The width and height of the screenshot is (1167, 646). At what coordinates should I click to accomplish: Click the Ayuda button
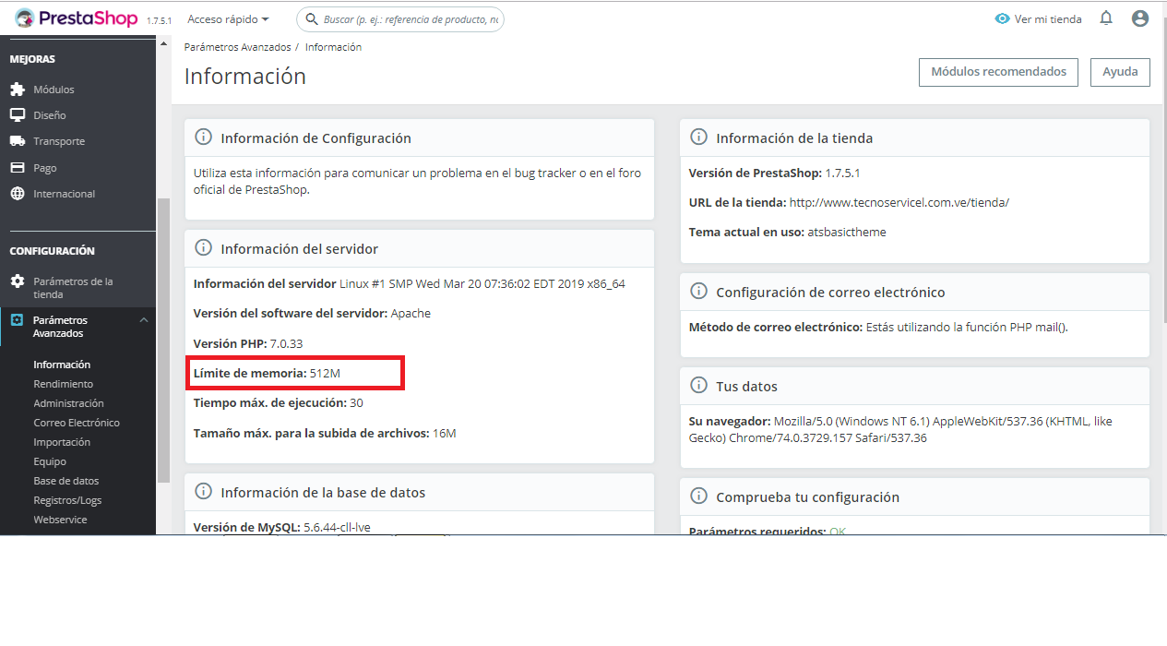pos(1120,72)
